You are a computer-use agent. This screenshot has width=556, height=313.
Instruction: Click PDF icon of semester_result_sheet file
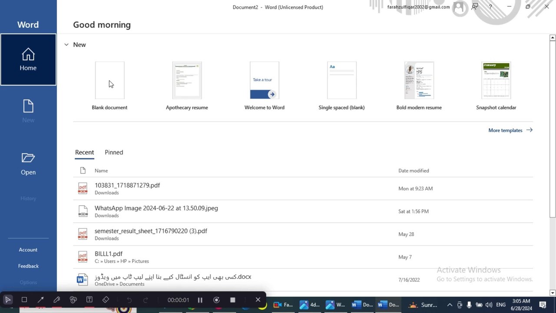(x=83, y=234)
